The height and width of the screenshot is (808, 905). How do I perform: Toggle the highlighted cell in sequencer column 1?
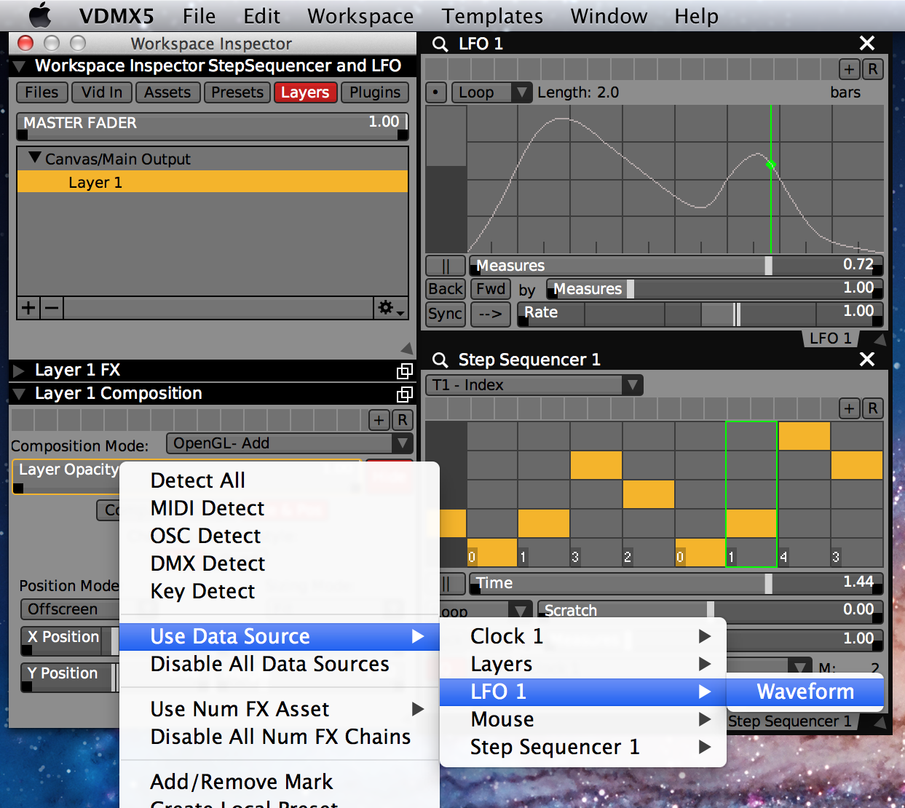pos(751,523)
